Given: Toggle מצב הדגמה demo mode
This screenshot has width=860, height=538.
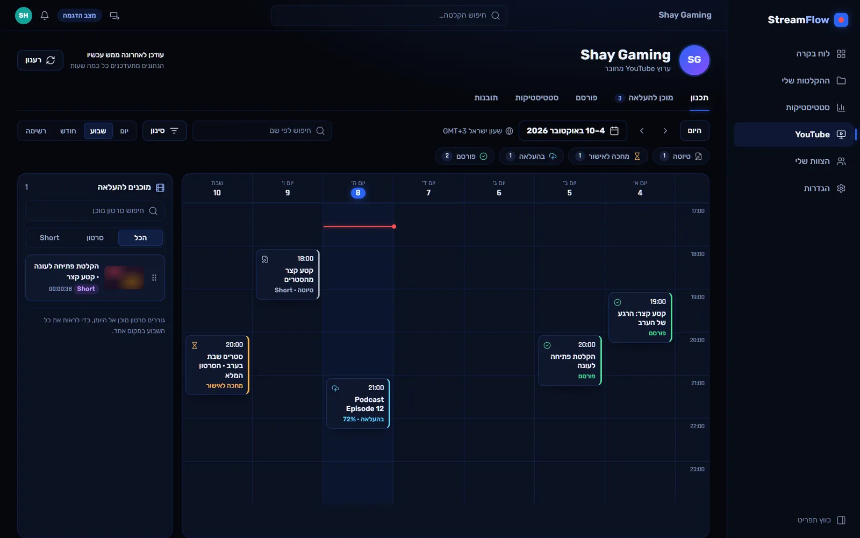Looking at the screenshot, I should [80, 16].
